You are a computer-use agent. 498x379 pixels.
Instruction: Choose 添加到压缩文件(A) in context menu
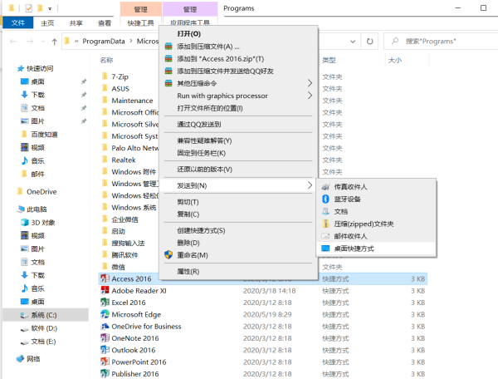click(238, 47)
